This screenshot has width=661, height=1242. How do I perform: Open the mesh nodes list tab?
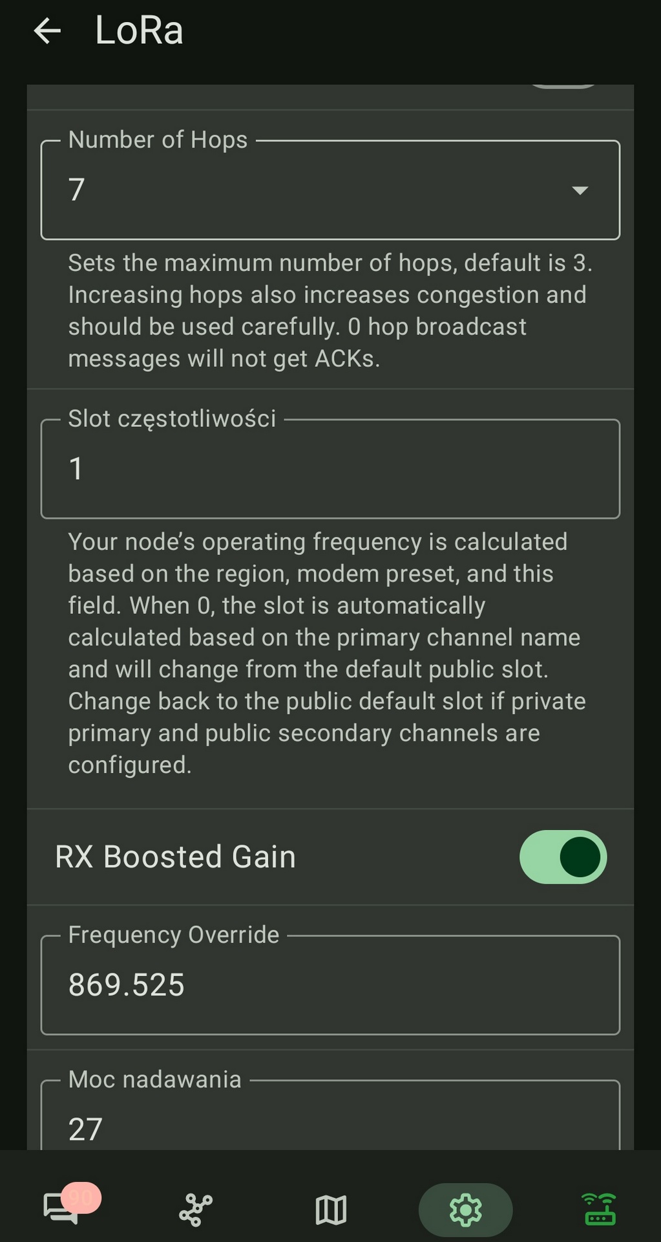coord(195,1210)
